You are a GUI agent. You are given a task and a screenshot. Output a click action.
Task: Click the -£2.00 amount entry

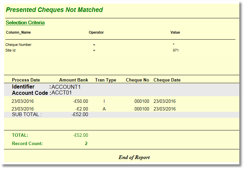(x=82, y=109)
